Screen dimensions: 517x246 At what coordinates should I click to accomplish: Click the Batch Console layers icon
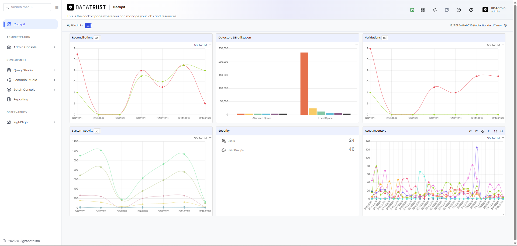point(9,90)
